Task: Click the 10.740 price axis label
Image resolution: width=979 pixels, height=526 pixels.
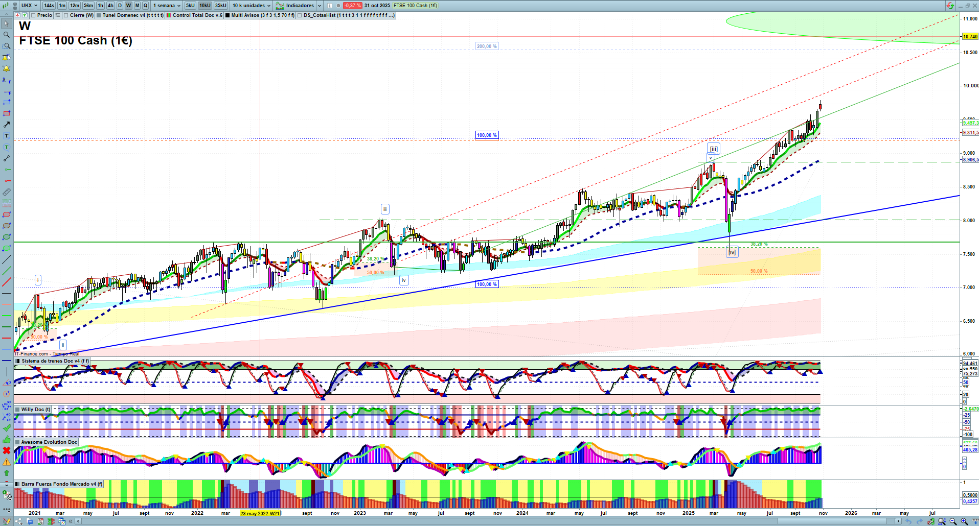Action: tap(970, 37)
